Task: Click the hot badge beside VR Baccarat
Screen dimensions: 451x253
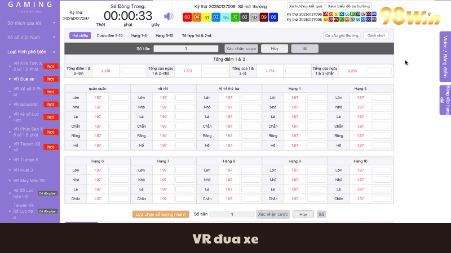Action: 51,104
